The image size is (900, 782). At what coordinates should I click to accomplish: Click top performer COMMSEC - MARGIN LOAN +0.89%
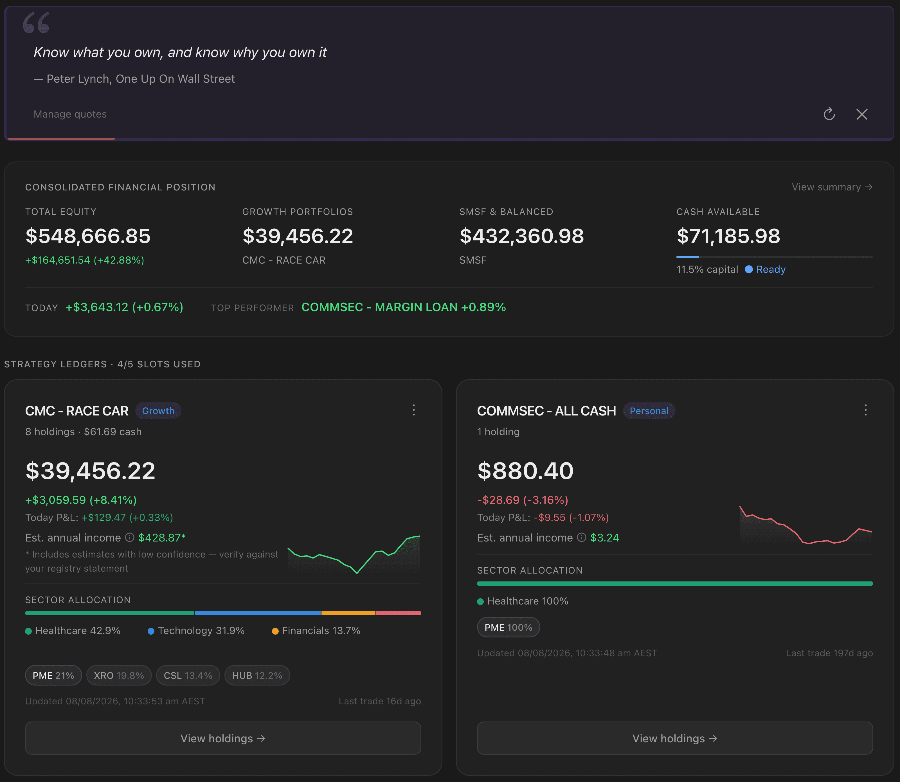404,307
